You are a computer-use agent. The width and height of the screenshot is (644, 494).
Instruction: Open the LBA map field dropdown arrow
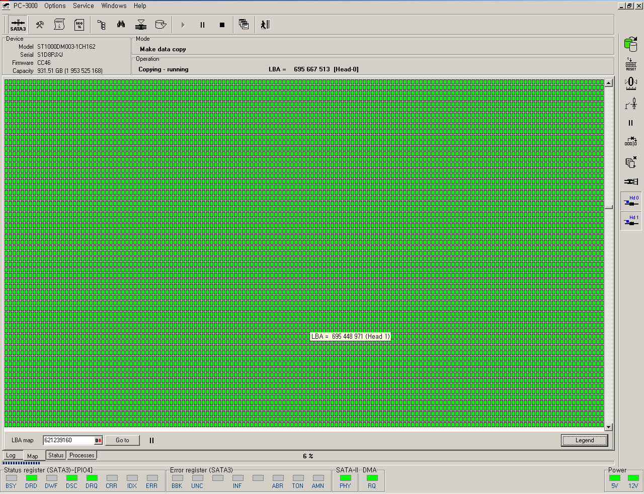click(98, 441)
